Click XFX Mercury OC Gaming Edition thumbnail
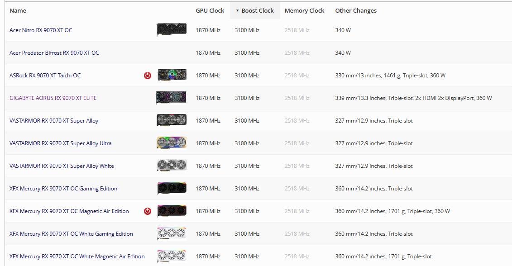Viewport: 512px width, 266px height. pos(172,188)
